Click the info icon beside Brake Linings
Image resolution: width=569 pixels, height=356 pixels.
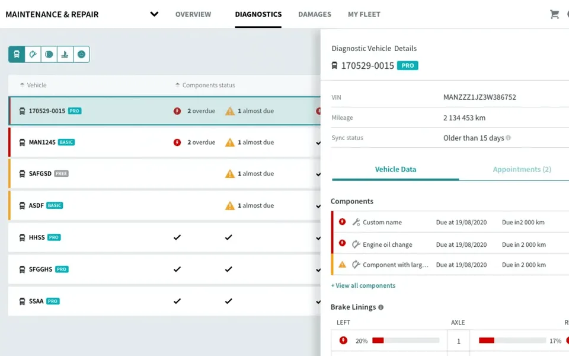click(381, 307)
